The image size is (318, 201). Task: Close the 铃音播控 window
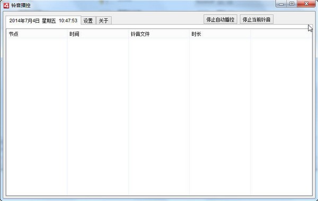(x=306, y=4)
